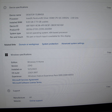The height and width of the screenshot is (112, 112).
Task: Select the 64-bit operating system type text
Action: click(47, 33)
